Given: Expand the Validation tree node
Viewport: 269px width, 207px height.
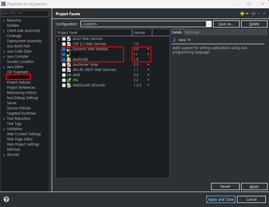Looking at the screenshot, I should coord(4,129).
